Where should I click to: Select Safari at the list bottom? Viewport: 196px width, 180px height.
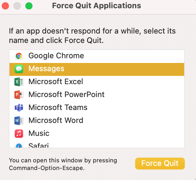pos(39,145)
